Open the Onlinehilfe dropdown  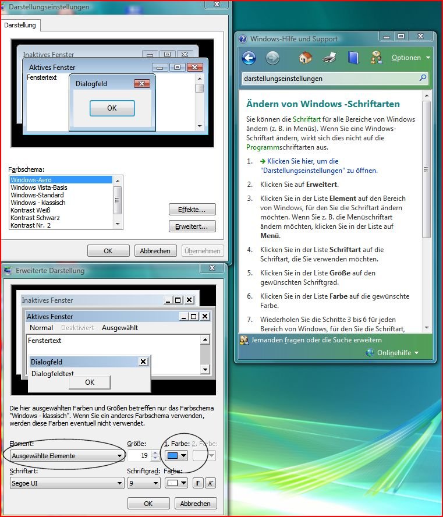point(392,352)
